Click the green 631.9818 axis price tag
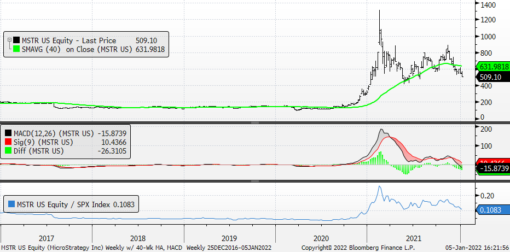 pos(492,67)
